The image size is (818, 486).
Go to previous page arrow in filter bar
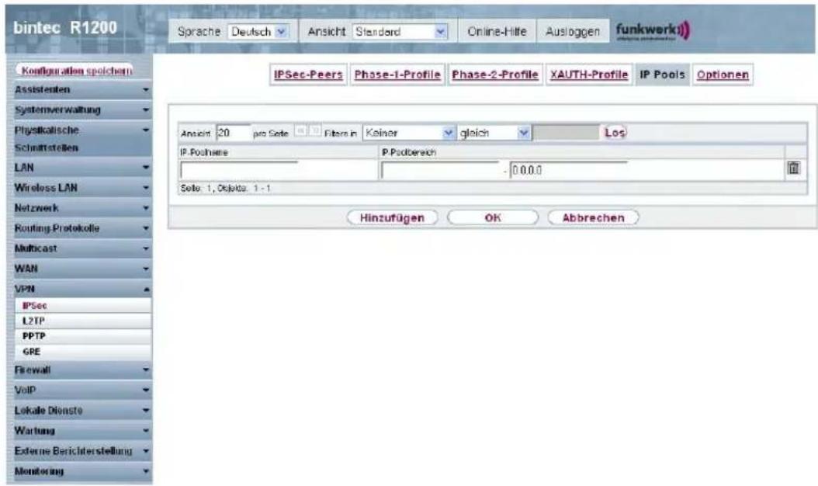301,131
